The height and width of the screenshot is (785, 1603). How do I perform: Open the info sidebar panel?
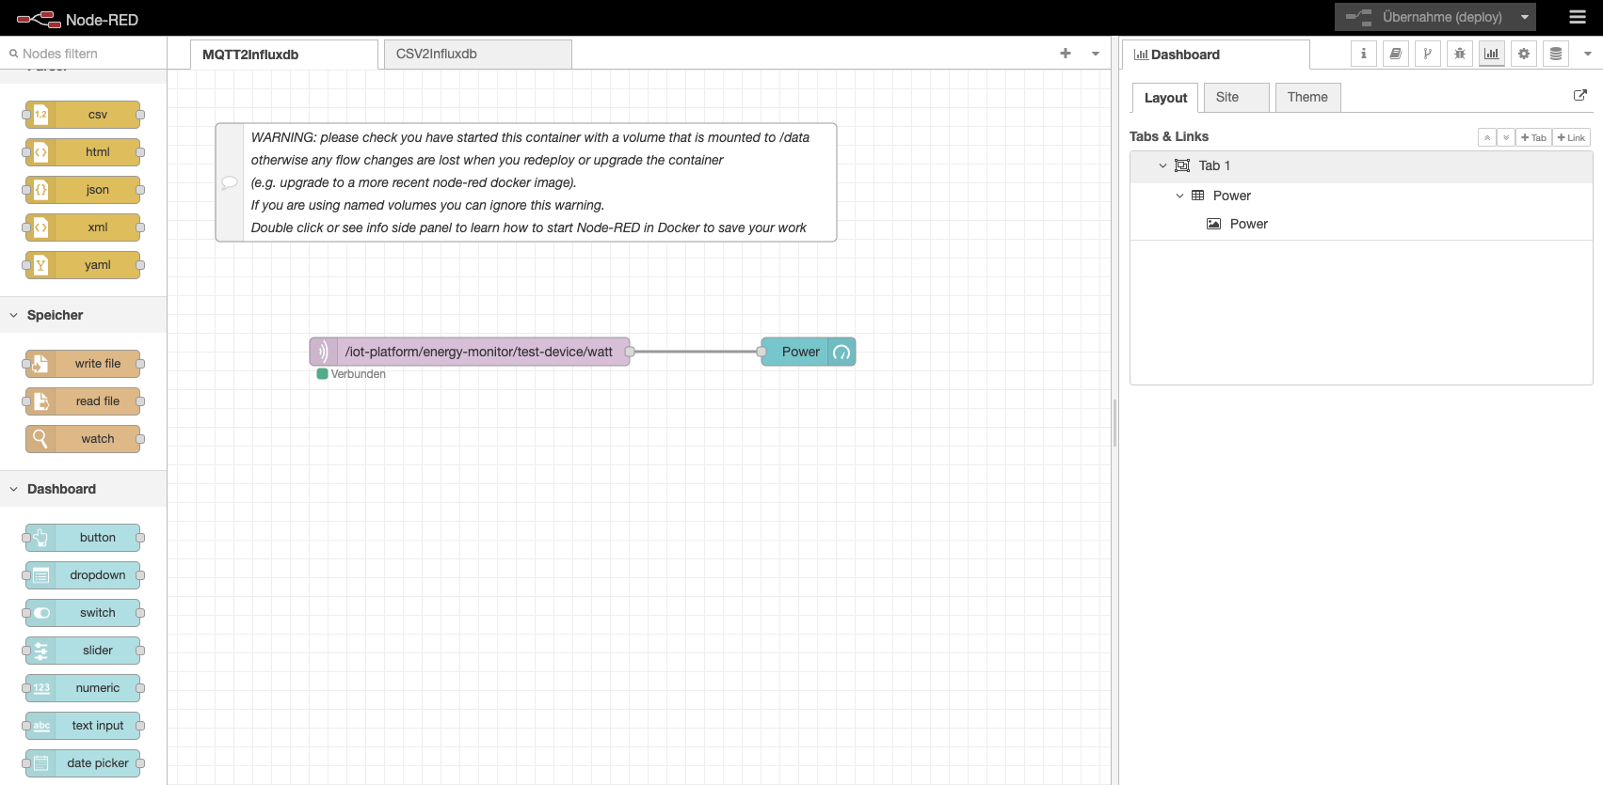coord(1363,54)
